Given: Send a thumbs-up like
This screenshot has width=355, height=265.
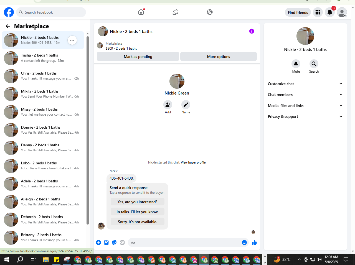Looking at the screenshot, I should point(254,243).
